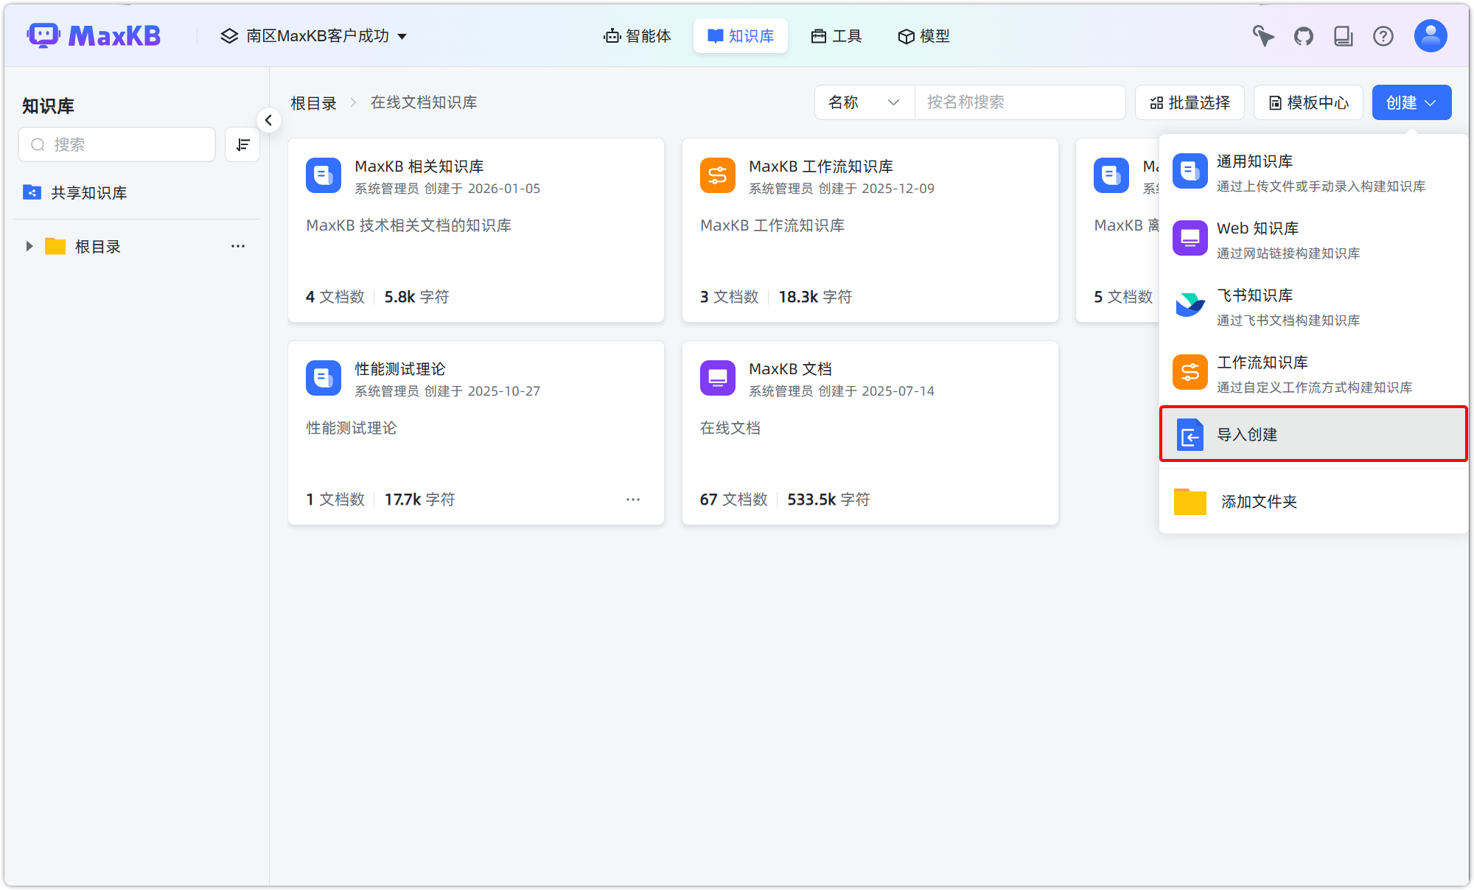
Task: Click the MaxKB logo
Action: pyautogui.click(x=94, y=35)
